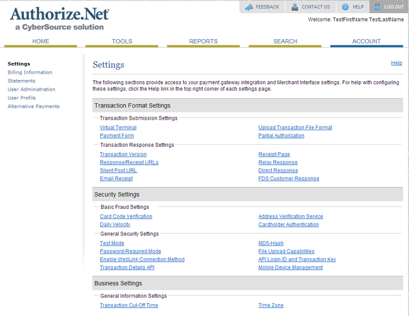Click the Feedback megaphone icon
409x316 pixels.
[x=249, y=7]
